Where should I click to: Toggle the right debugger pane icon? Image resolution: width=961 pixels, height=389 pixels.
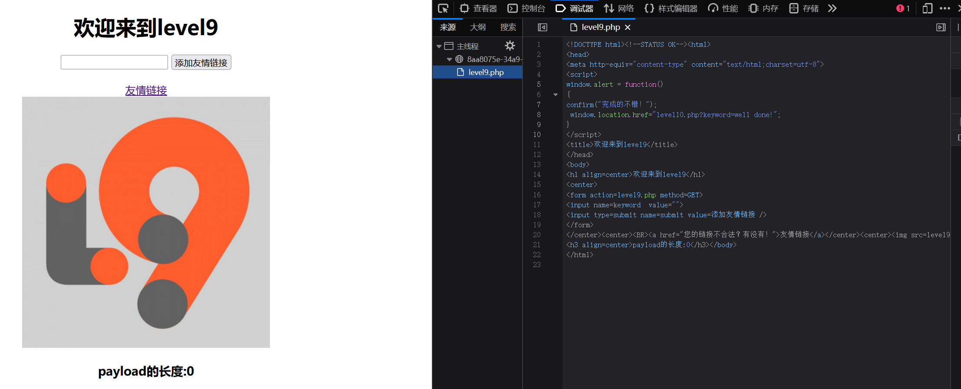[x=941, y=27]
